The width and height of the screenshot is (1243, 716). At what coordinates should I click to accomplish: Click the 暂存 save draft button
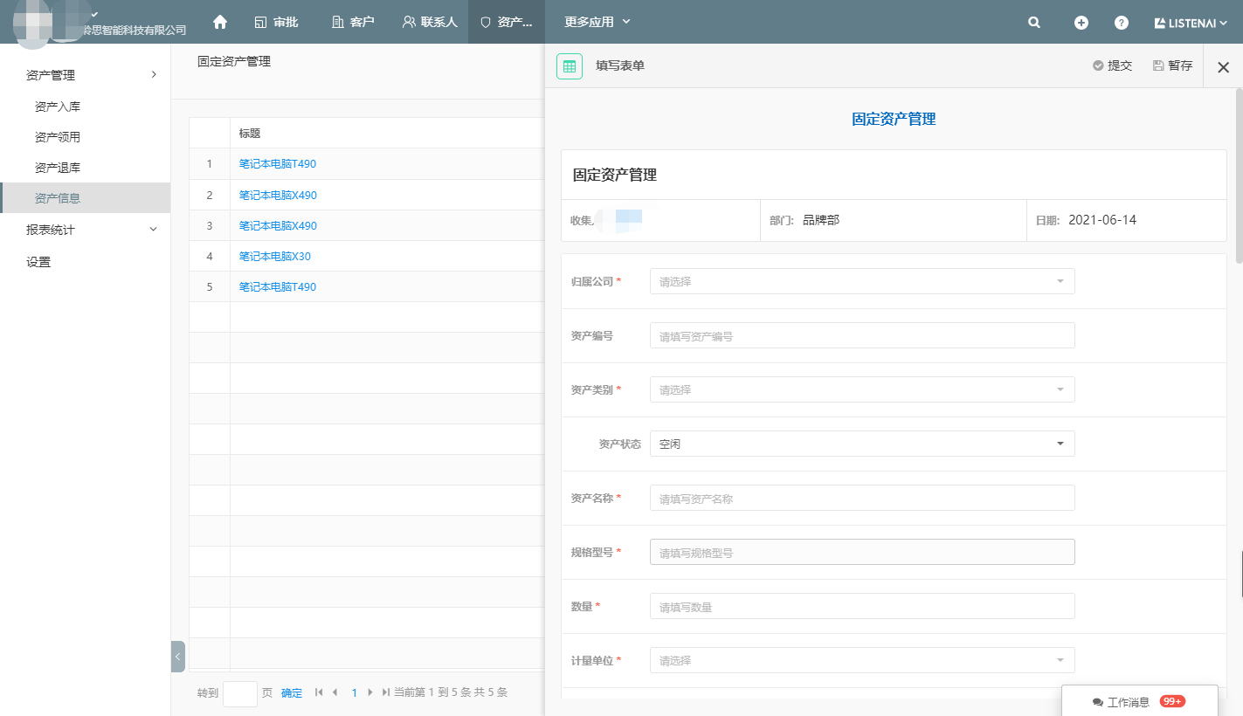pos(1172,65)
